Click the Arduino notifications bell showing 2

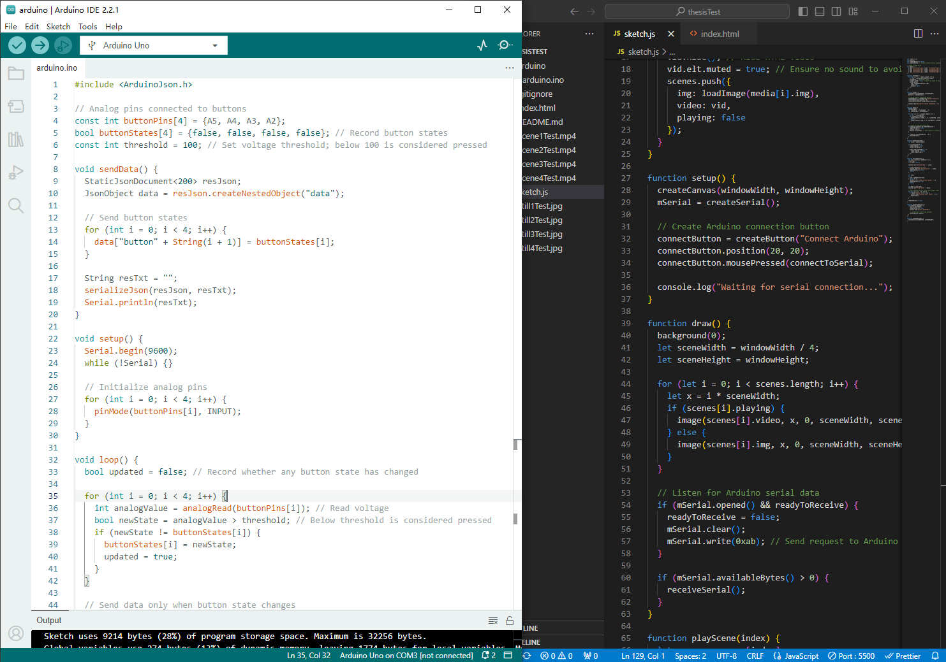click(x=489, y=655)
